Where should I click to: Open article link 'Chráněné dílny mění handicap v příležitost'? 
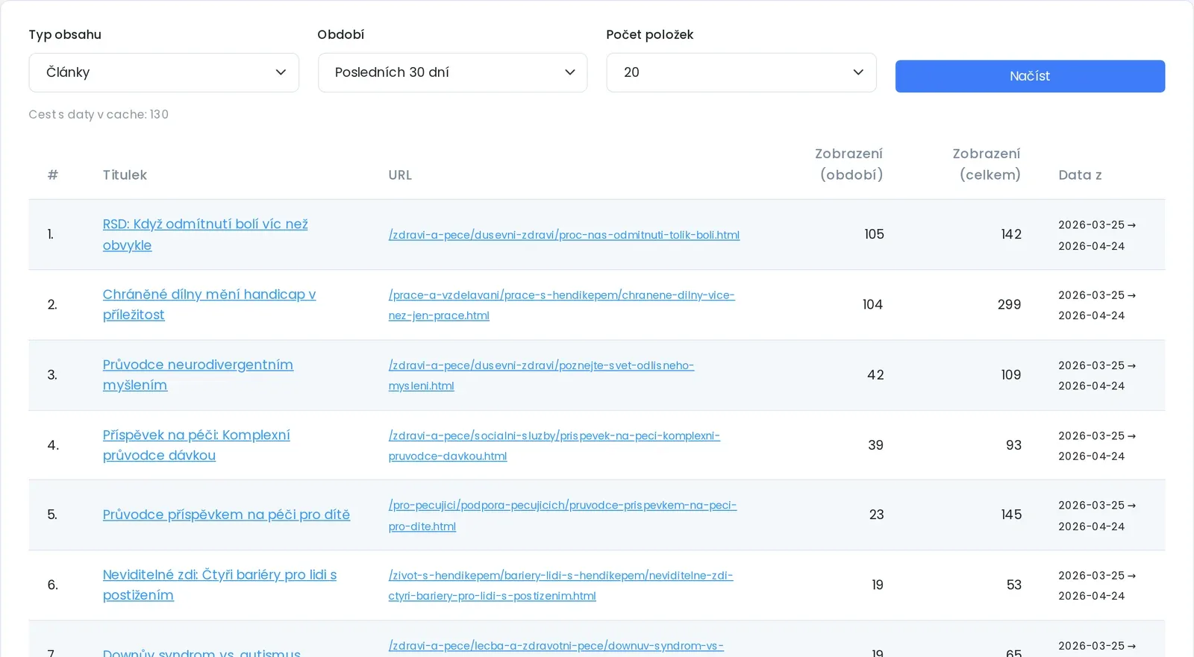coord(209,304)
